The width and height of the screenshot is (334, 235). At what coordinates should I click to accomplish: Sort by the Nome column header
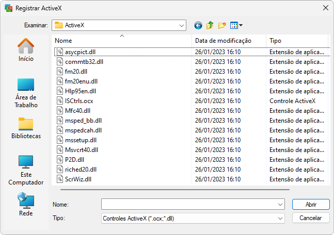click(122, 41)
